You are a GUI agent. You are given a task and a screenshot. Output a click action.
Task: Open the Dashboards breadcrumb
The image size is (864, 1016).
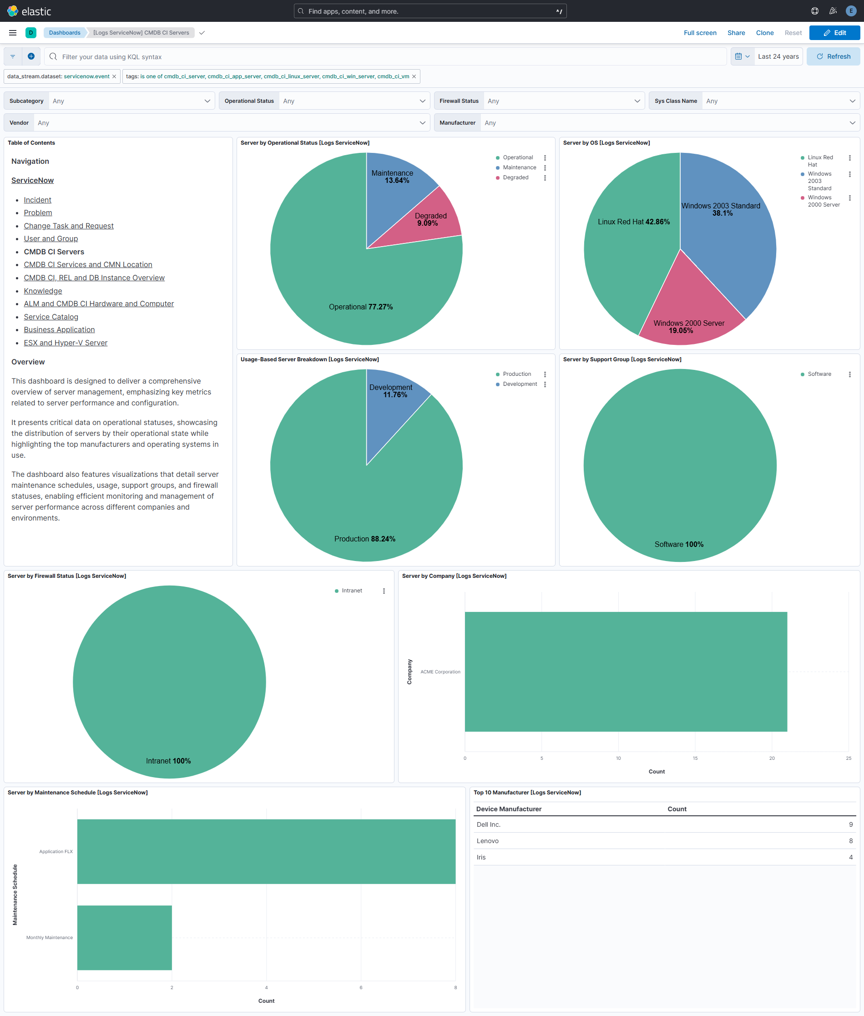coord(64,32)
